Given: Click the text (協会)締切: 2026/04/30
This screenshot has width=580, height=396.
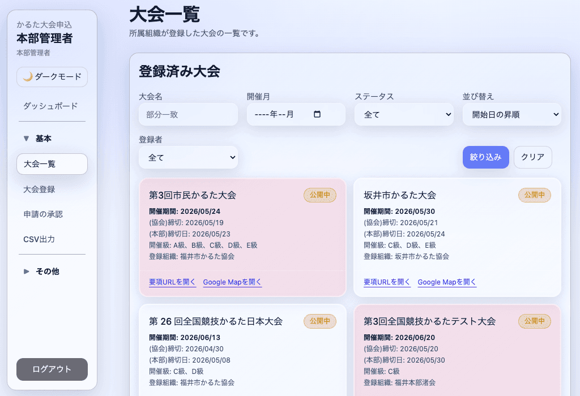Looking at the screenshot, I should [x=186, y=348].
